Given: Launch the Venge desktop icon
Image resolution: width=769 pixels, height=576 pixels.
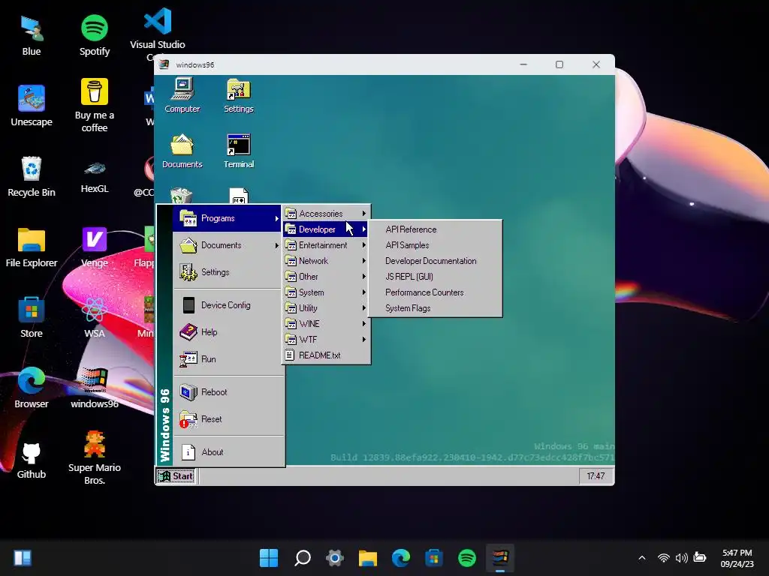Looking at the screenshot, I should tap(94, 247).
